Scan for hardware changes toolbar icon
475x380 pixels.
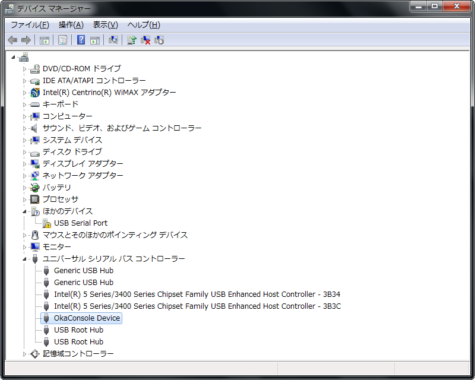coord(113,40)
